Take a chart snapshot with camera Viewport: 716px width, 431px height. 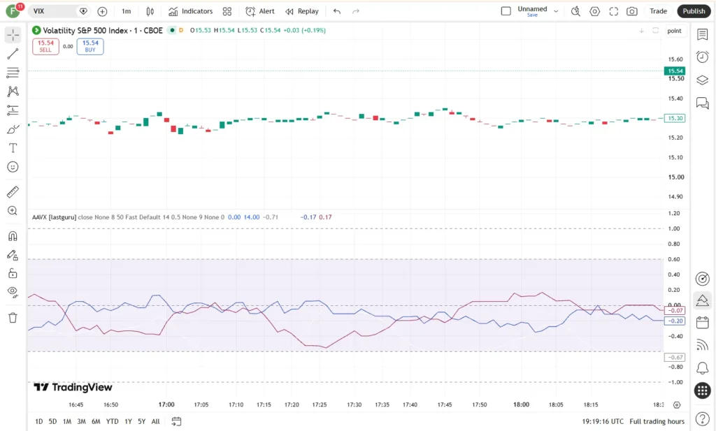tap(632, 11)
